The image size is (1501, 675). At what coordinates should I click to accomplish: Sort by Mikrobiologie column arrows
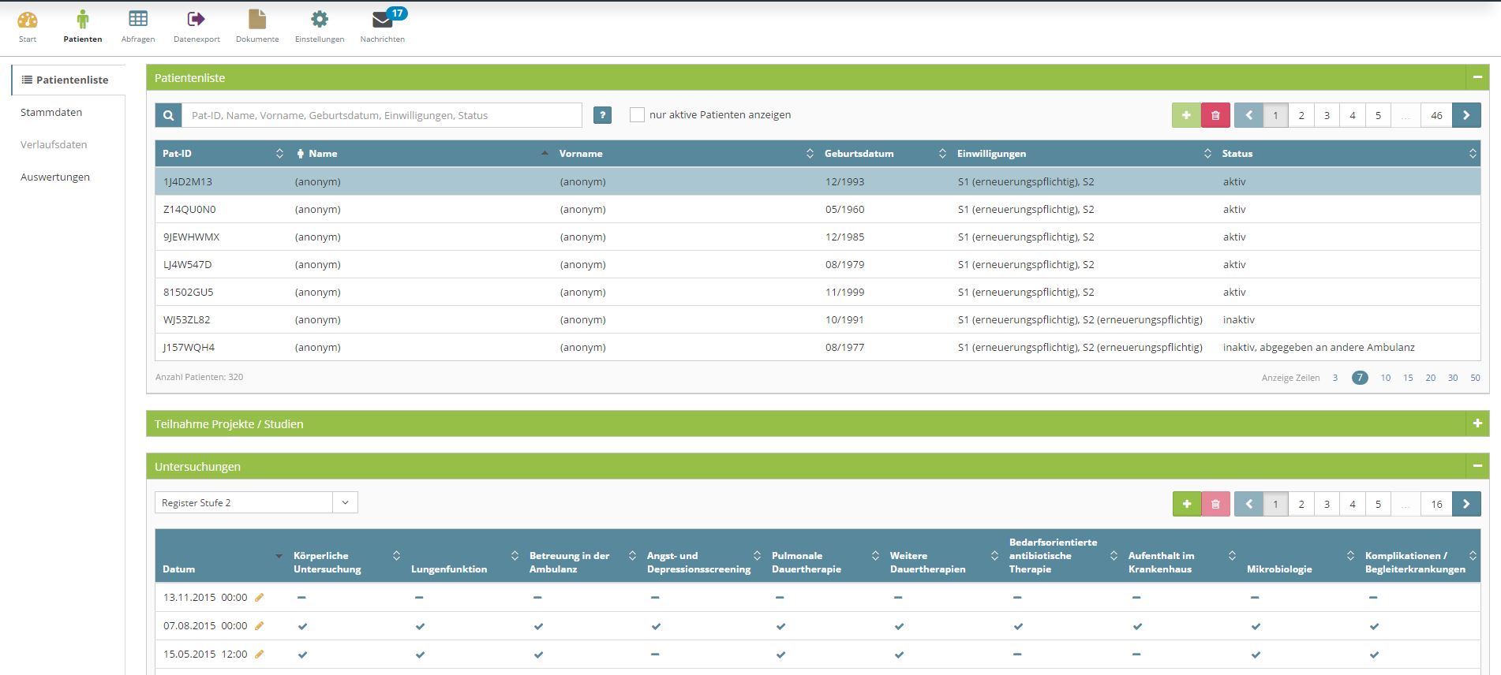pos(1350,556)
